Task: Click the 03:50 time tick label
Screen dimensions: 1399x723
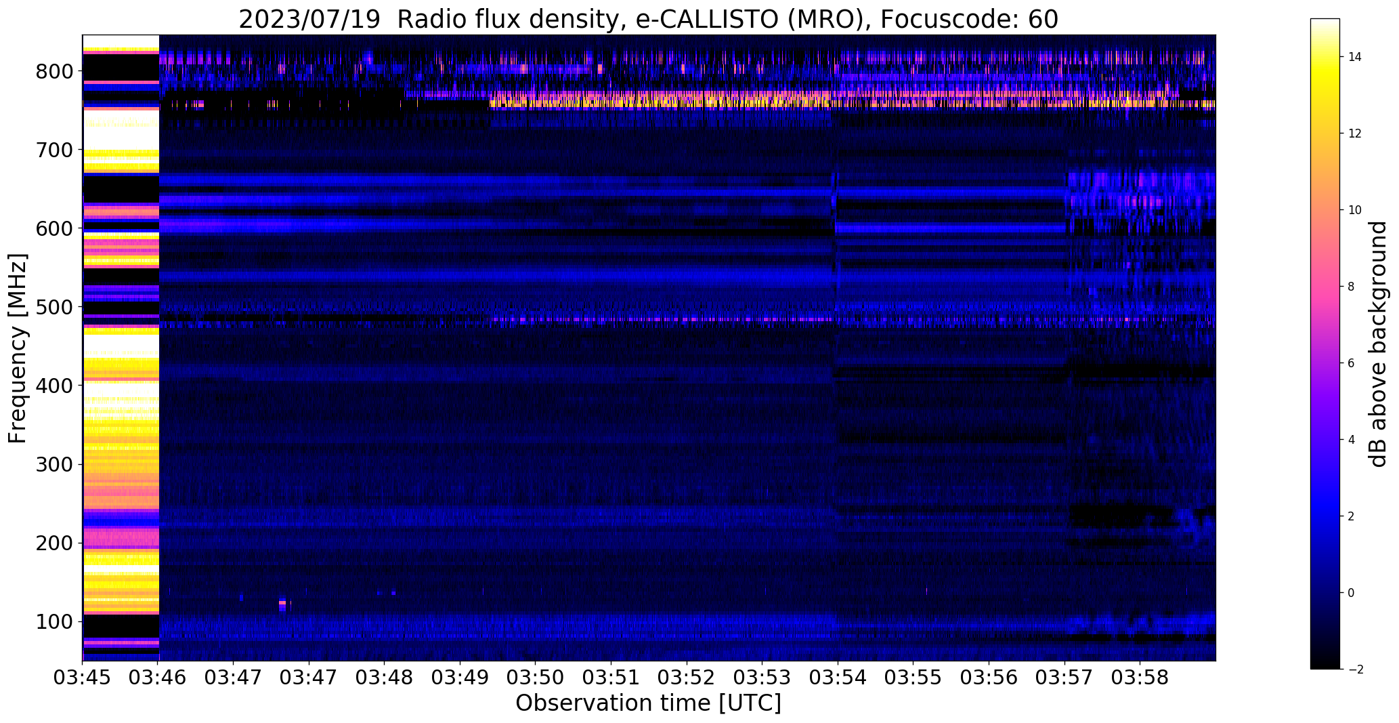Action: click(536, 678)
